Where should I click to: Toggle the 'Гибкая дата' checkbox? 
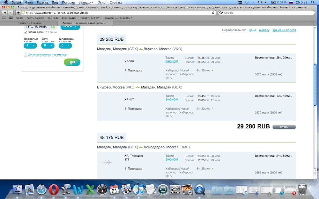click(26, 32)
